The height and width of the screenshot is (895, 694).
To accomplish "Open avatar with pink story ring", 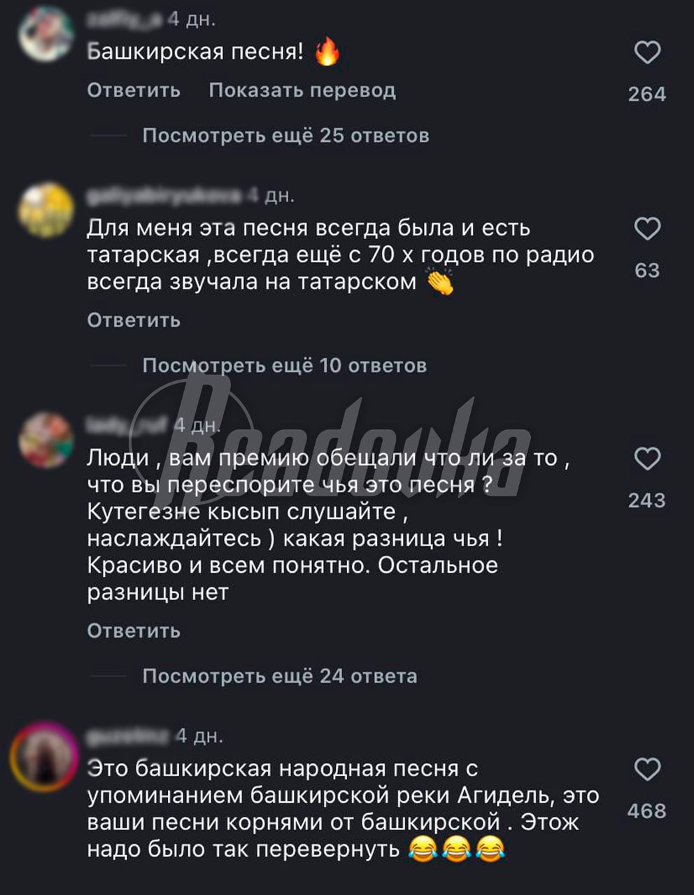I will (x=44, y=757).
